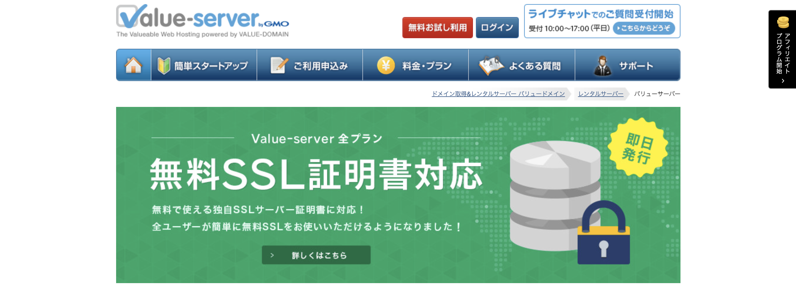
Task: Click the こちらからどうぞ live chat button
Action: coord(644,28)
